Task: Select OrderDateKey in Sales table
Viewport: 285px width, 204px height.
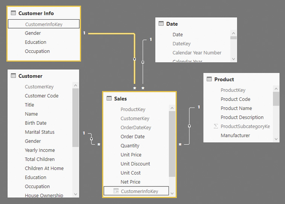Action: click(x=136, y=127)
